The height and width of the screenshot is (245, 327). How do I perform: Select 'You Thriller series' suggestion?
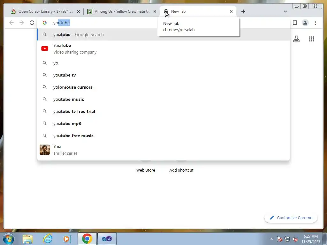(x=163, y=150)
